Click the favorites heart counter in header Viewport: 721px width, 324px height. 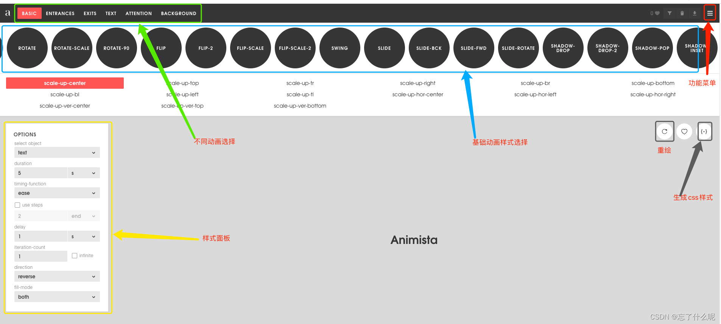tap(655, 13)
